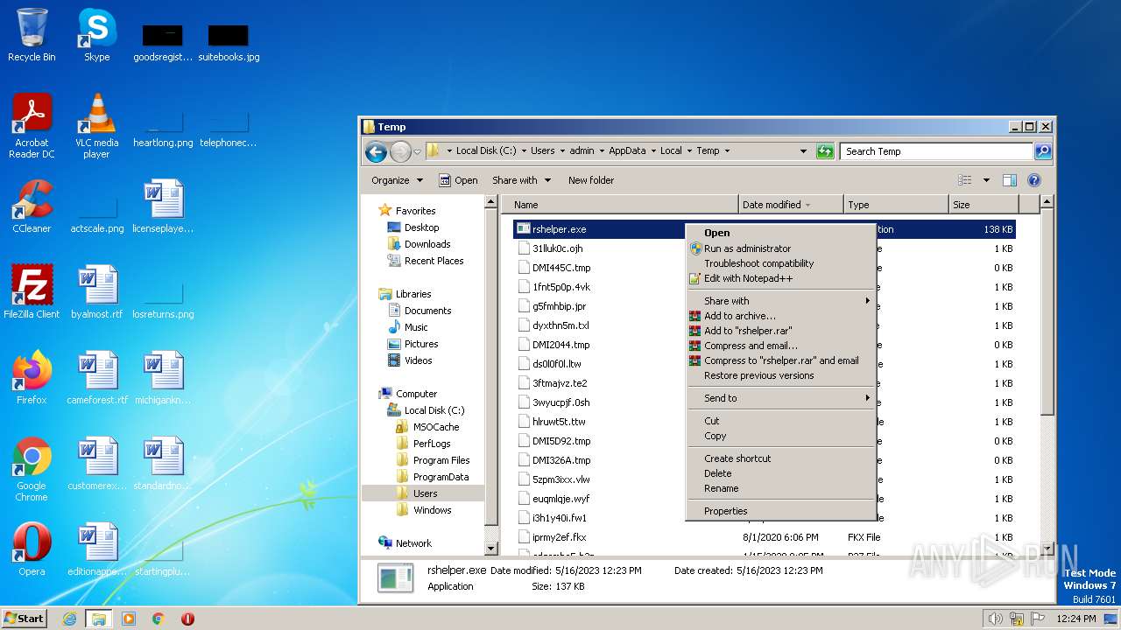Click Delete in context menu
Screen dimensions: 1121x630
(780, 473)
